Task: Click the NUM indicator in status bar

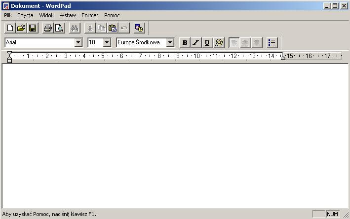Action: (332, 214)
